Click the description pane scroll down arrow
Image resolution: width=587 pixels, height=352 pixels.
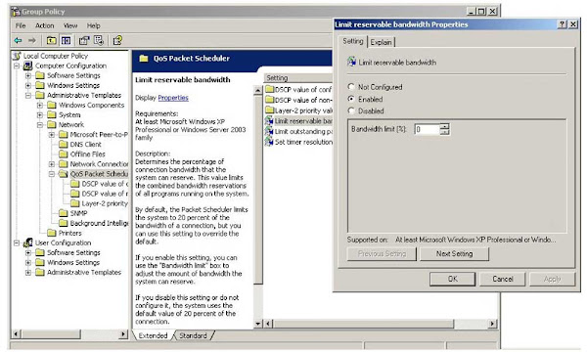[257, 324]
